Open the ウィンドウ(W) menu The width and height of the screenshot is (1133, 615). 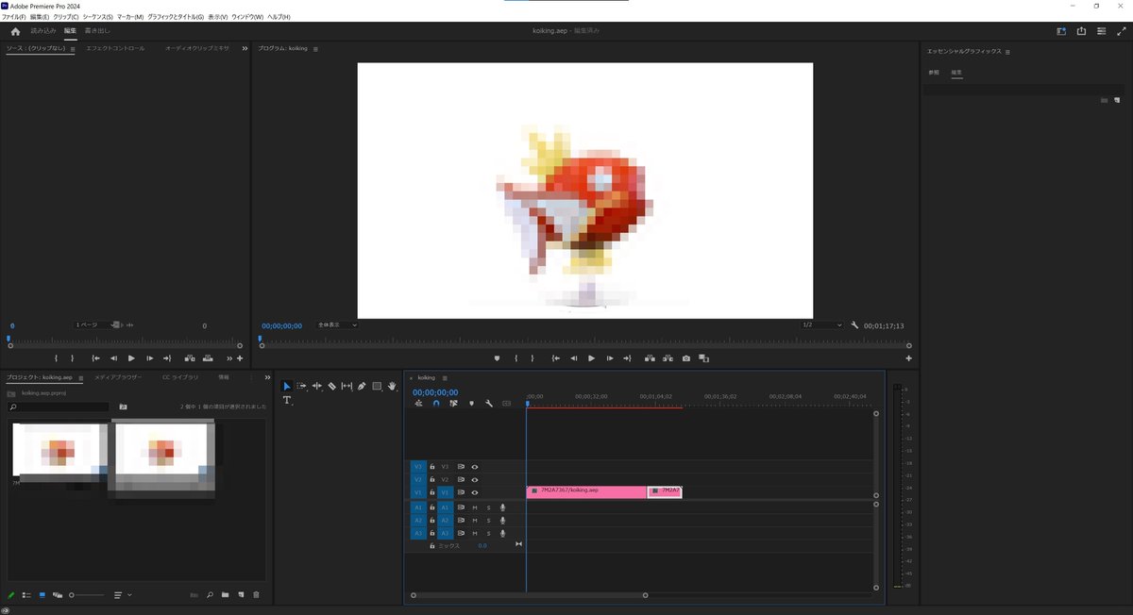pyautogui.click(x=247, y=17)
